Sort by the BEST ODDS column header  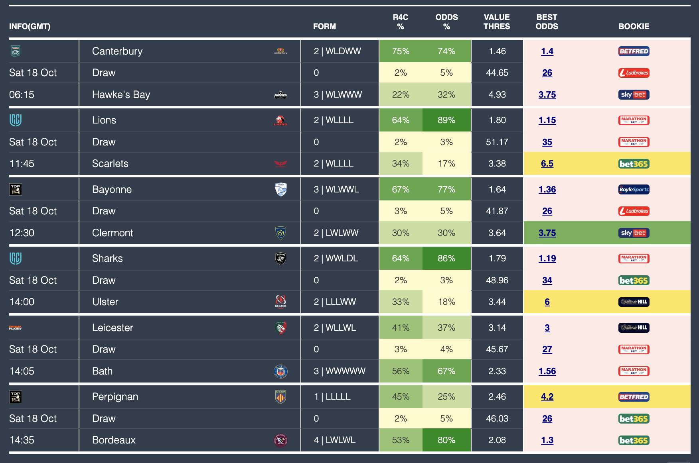(x=547, y=22)
